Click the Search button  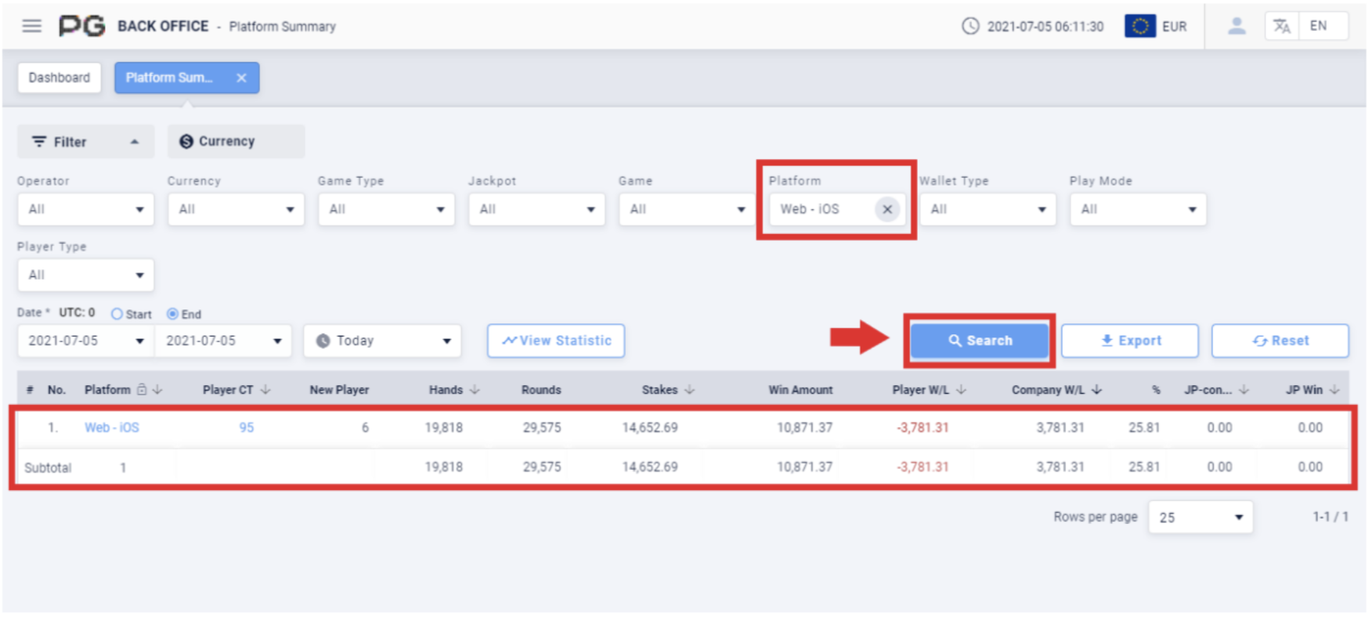(x=980, y=341)
